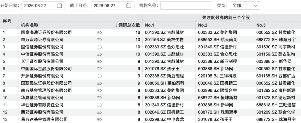301x123 pixels.
Task: Click the end date field 2026-06-27
Action: pos(113,6)
